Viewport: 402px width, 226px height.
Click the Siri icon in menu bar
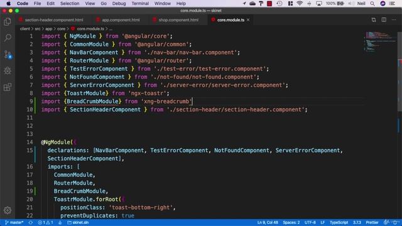coord(383,3)
